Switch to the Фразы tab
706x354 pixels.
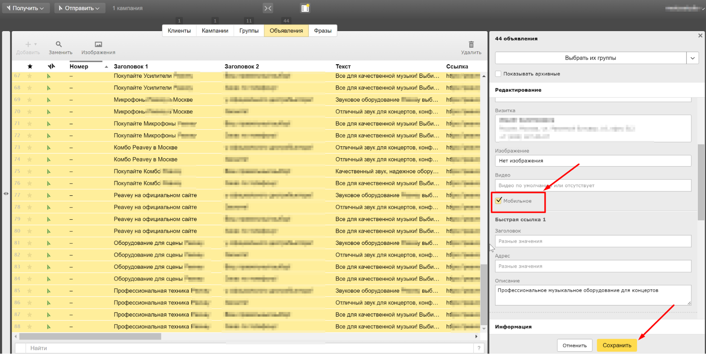pyautogui.click(x=322, y=31)
